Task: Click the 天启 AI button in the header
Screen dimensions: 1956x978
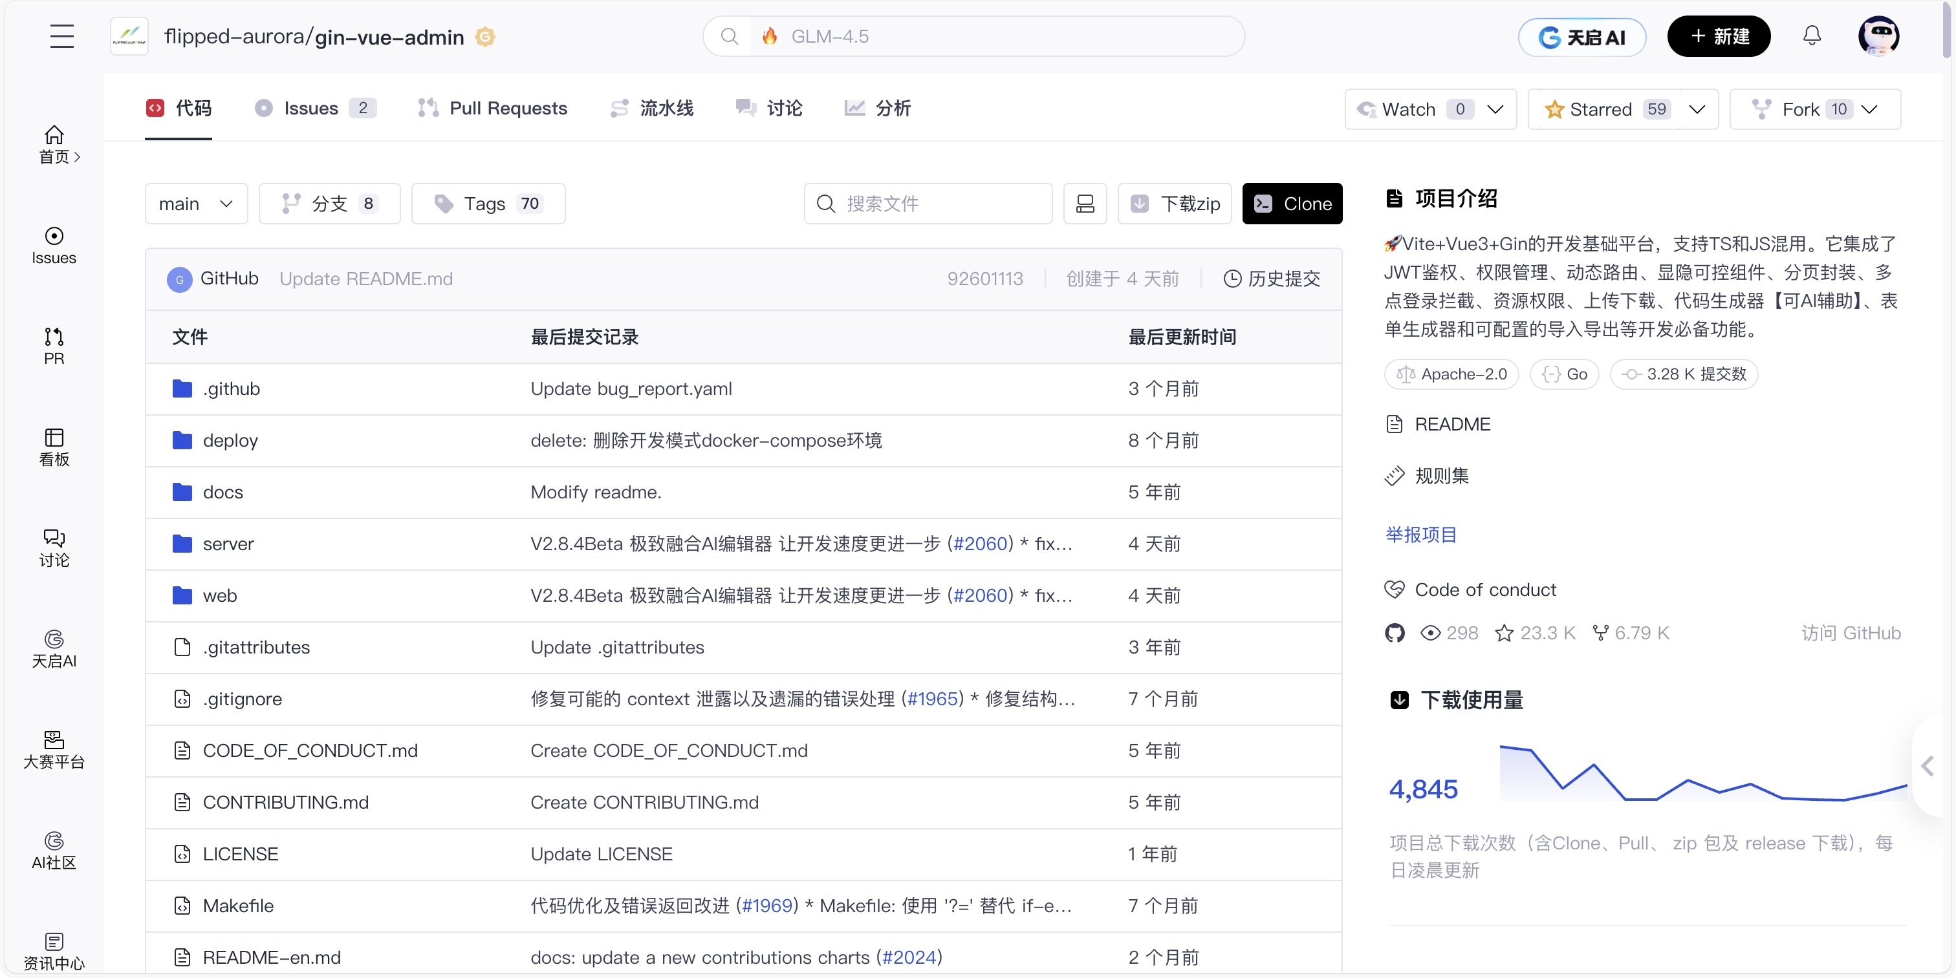Action: 1581,36
